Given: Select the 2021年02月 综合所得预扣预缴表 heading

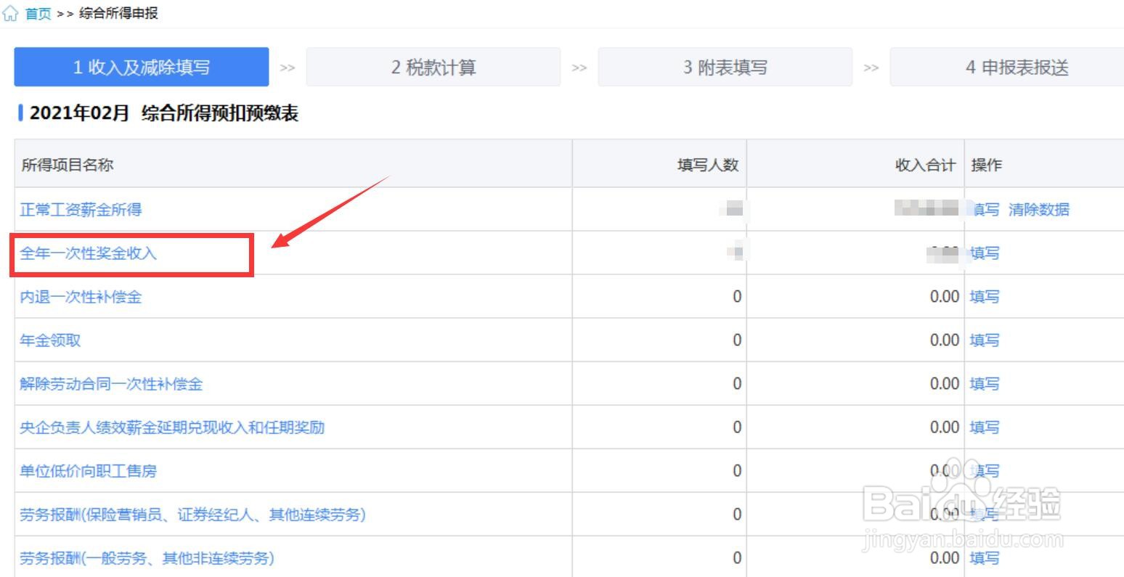Looking at the screenshot, I should (164, 113).
